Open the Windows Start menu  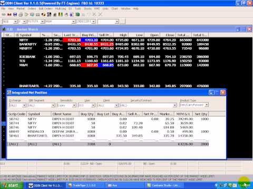point(12,185)
